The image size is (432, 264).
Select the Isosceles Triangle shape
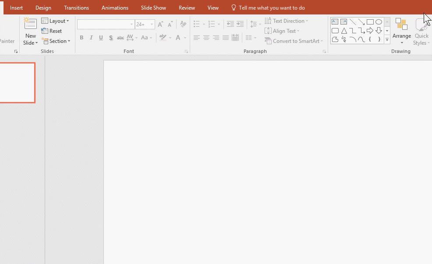coord(343,31)
